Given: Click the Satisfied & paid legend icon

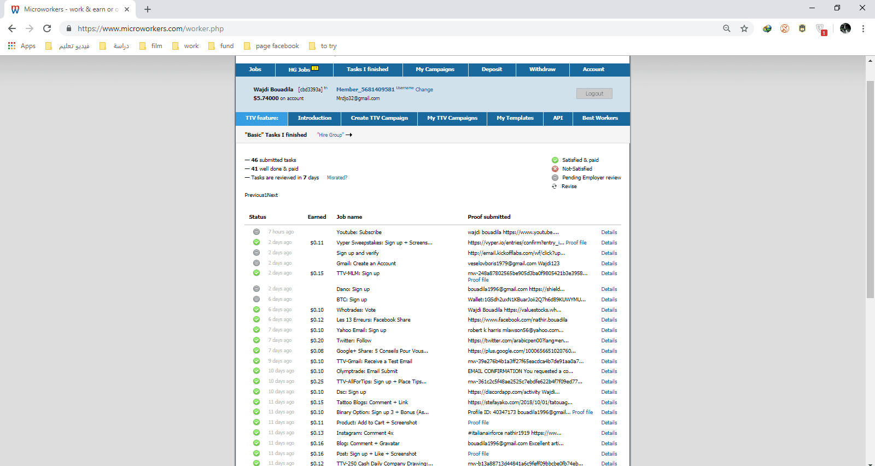Looking at the screenshot, I should pyautogui.click(x=555, y=160).
